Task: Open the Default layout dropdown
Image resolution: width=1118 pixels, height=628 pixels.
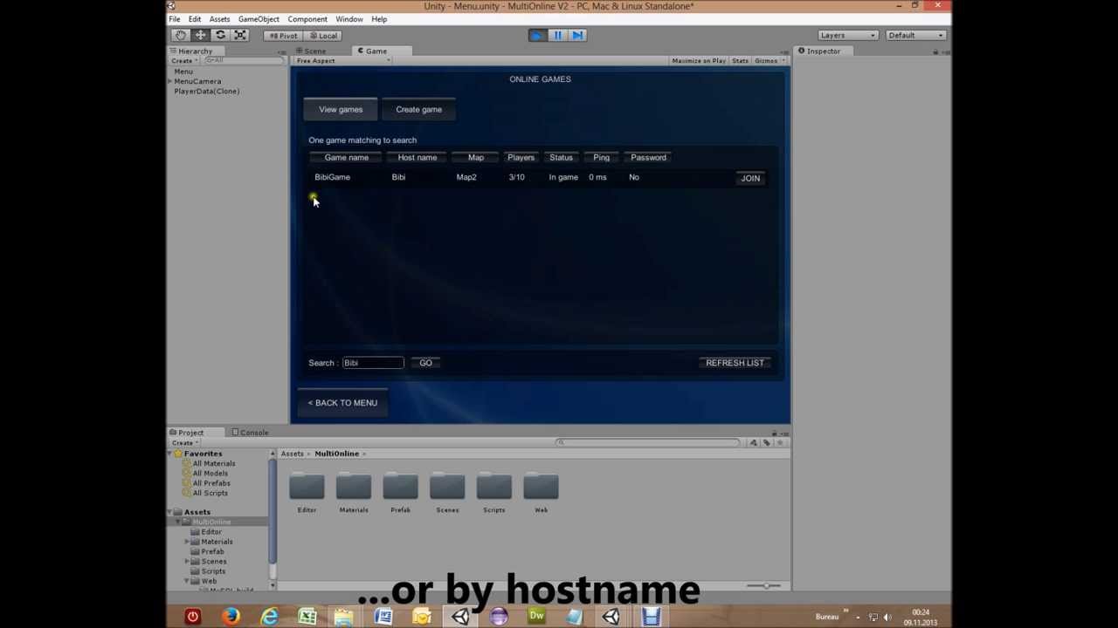Action: pyautogui.click(x=915, y=36)
